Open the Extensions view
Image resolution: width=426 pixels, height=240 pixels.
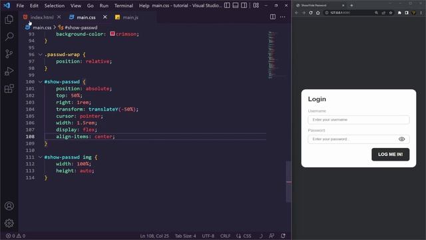pos(9,89)
